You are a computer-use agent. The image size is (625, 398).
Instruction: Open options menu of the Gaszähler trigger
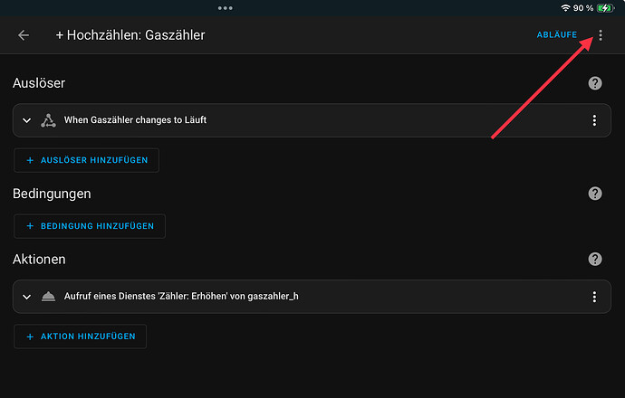pos(594,120)
